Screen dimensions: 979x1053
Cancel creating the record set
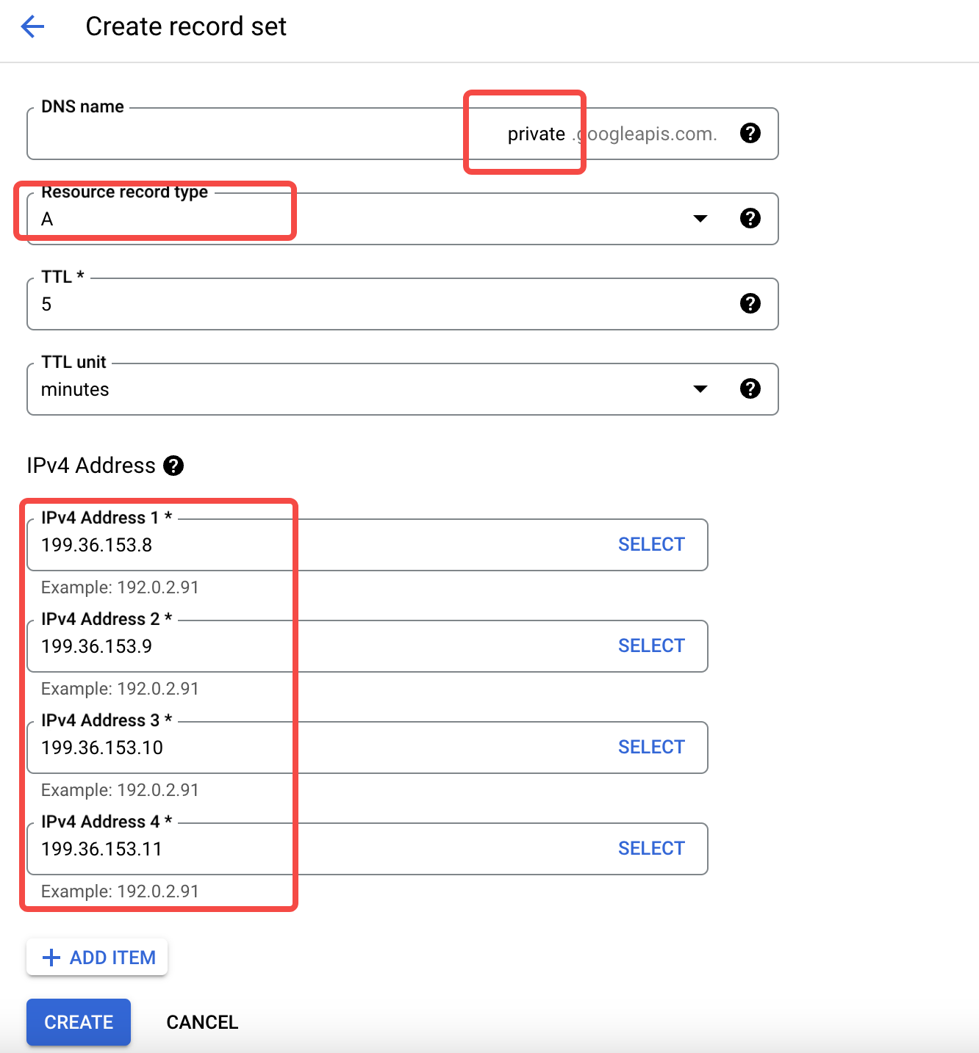pyautogui.click(x=202, y=1022)
